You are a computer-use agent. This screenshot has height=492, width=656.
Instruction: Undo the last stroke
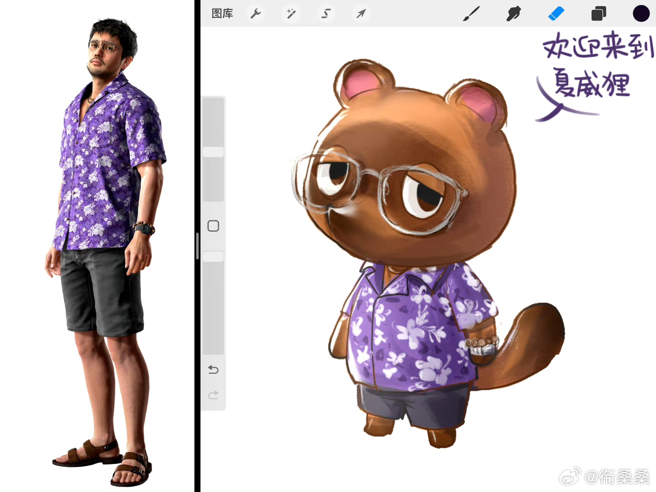point(213,369)
